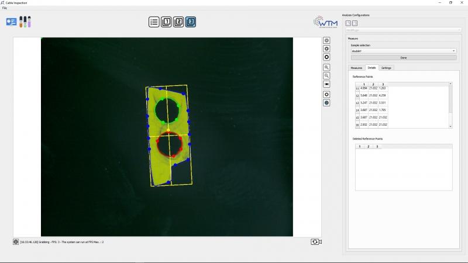Click Reference Points scrollbar up arrow
468x263 pixels.
(x=450, y=84)
